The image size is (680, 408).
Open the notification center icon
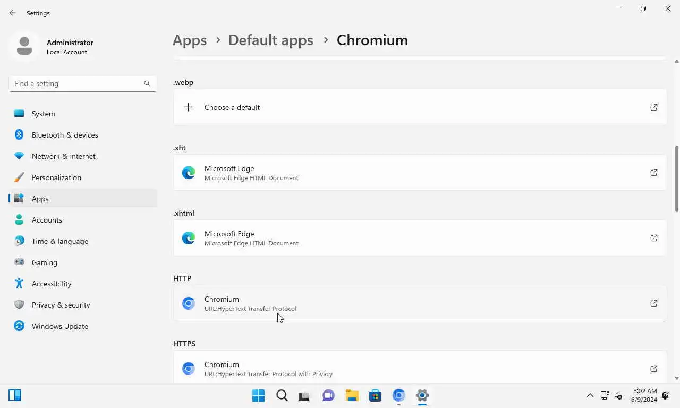point(666,395)
